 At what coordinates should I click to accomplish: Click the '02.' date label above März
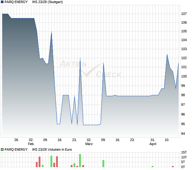89,140
